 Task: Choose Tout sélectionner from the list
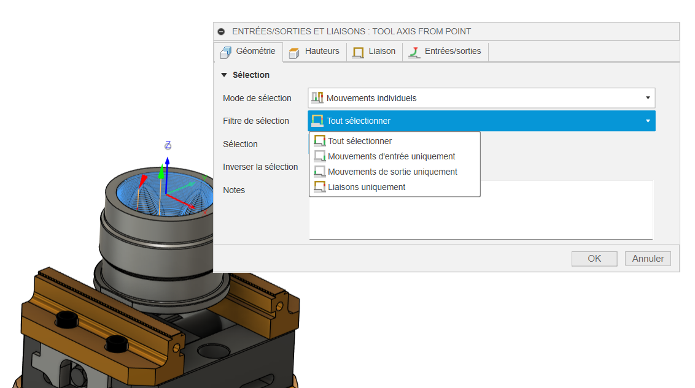point(360,141)
